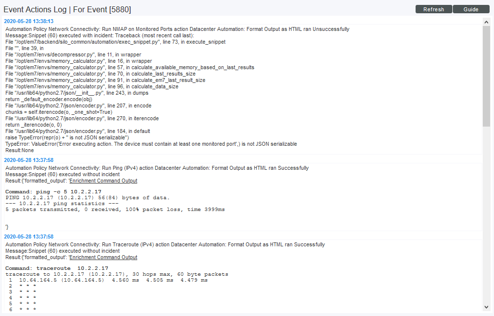Click the 100% packet loss statistics line

click(x=115, y=210)
